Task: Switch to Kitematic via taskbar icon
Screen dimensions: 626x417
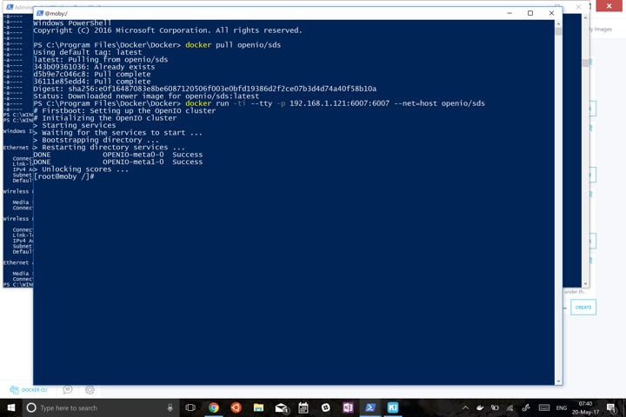Action: (x=393, y=407)
